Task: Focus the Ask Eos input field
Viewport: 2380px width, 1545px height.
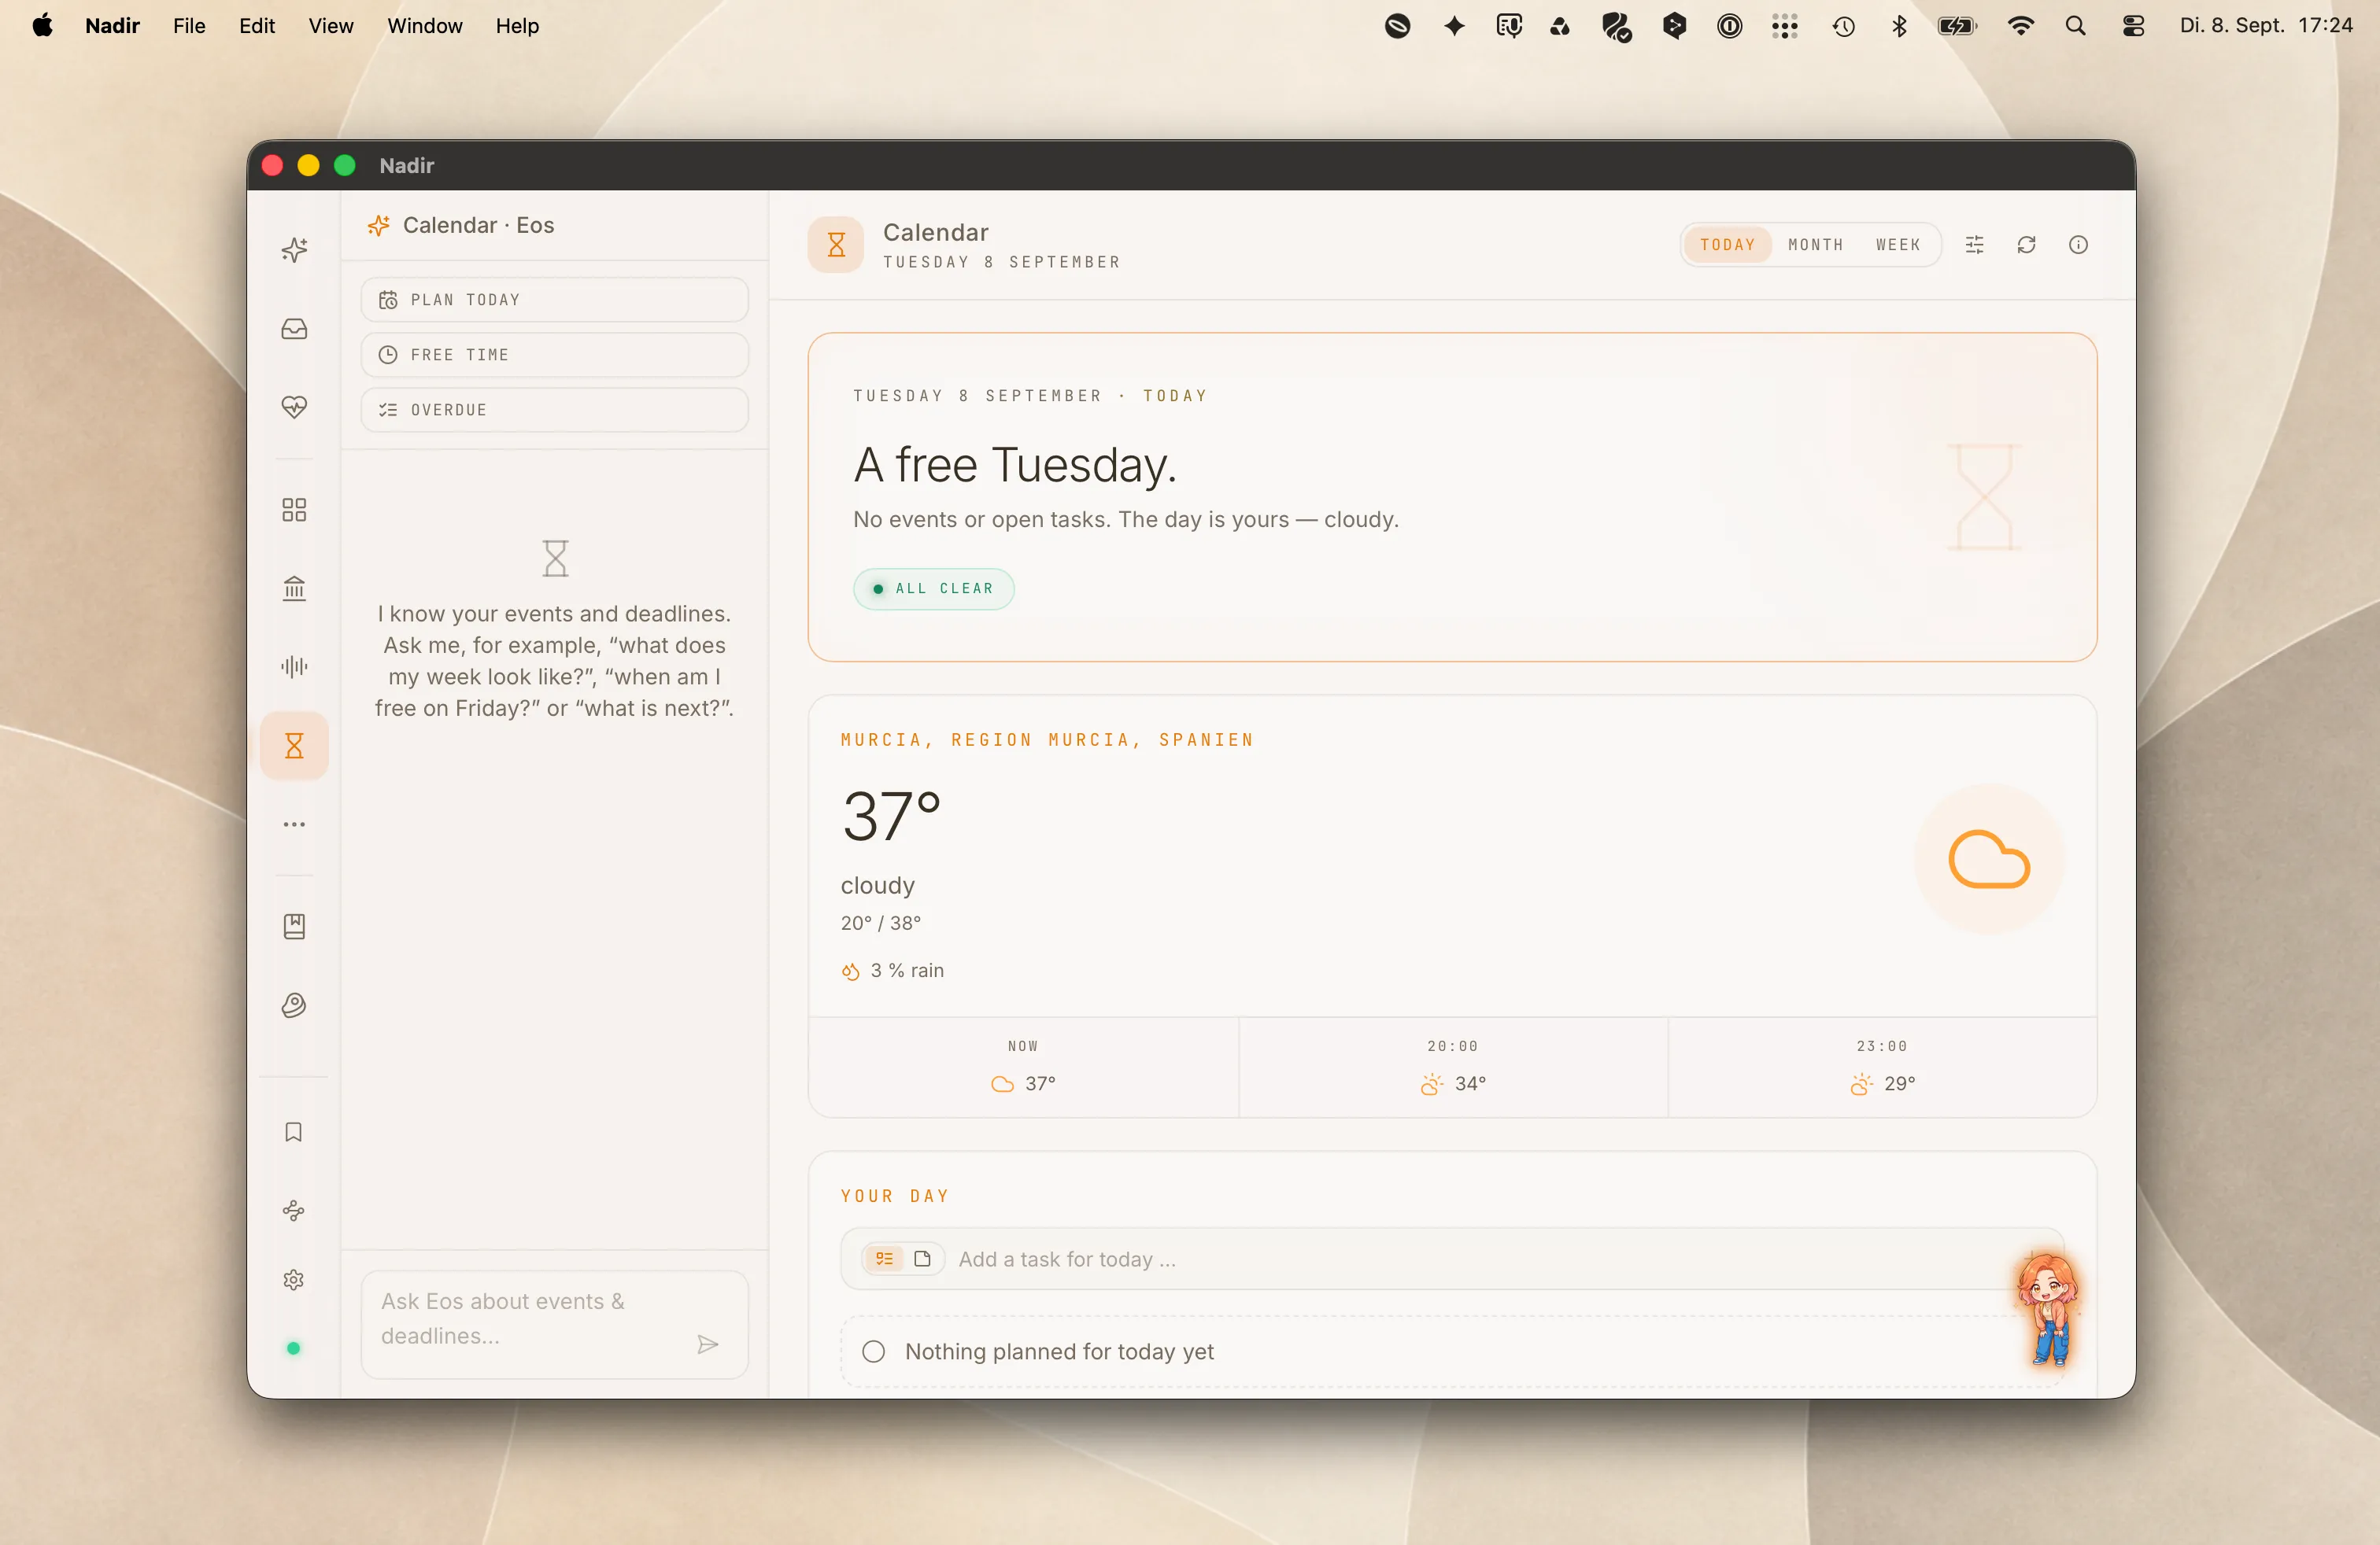Action: click(555, 1324)
